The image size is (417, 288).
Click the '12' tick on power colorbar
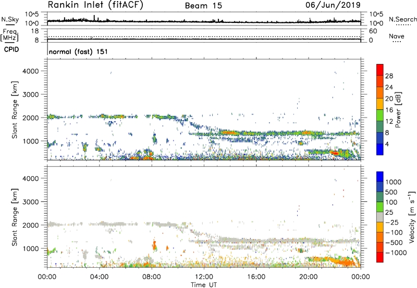389,122
